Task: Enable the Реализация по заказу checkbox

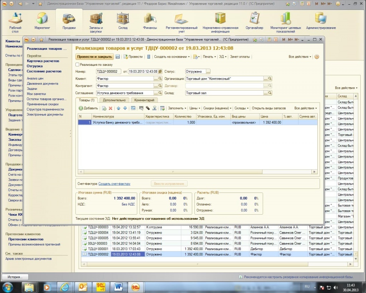Action: 78,65
